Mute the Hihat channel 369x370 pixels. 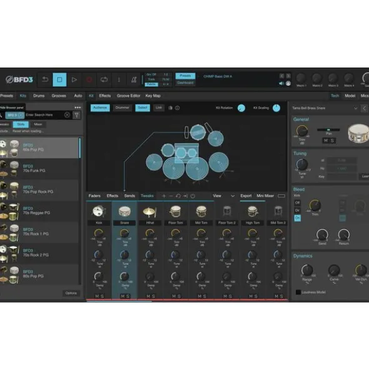pyautogui.click(x=148, y=296)
